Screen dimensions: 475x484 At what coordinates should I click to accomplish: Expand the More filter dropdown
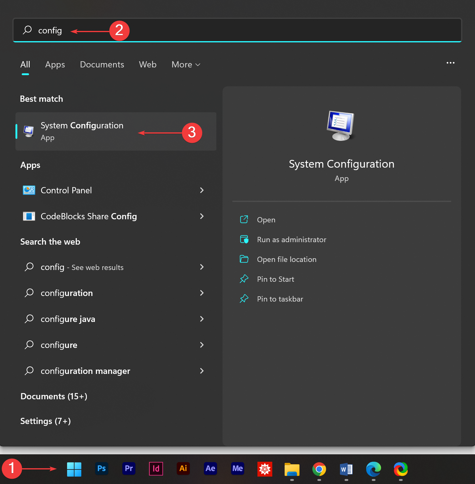click(x=186, y=65)
